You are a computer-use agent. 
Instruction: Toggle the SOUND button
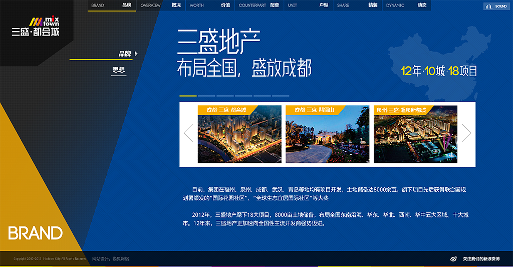coord(496,6)
